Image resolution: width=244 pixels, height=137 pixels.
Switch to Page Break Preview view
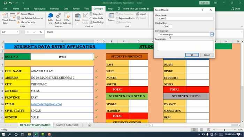[208, 130]
